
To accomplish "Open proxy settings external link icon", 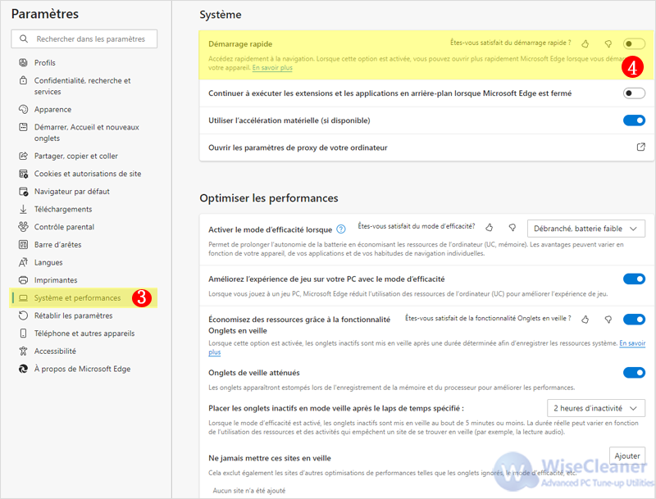I will 640,147.
